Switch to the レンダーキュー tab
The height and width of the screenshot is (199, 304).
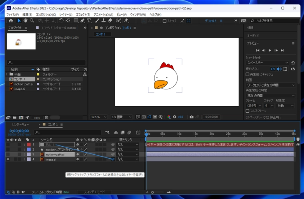[20, 125]
